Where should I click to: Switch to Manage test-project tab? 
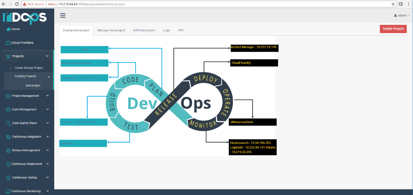[111, 30]
